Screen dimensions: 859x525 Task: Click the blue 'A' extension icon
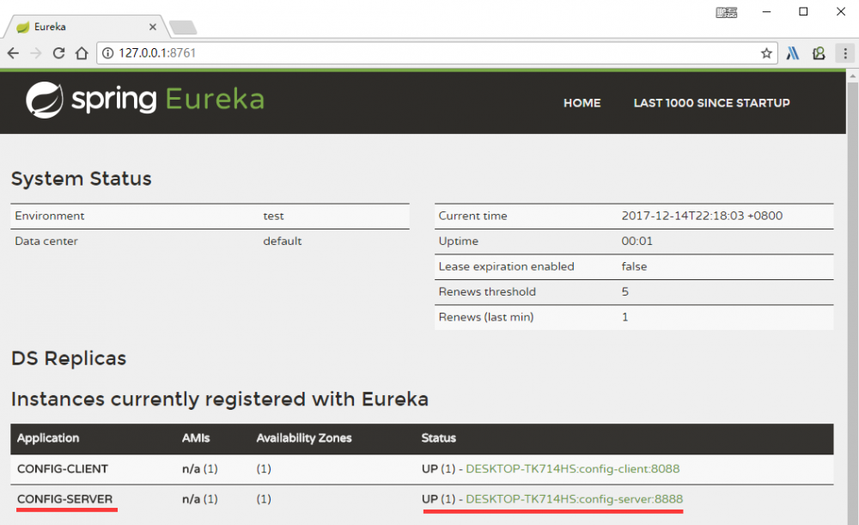point(792,52)
